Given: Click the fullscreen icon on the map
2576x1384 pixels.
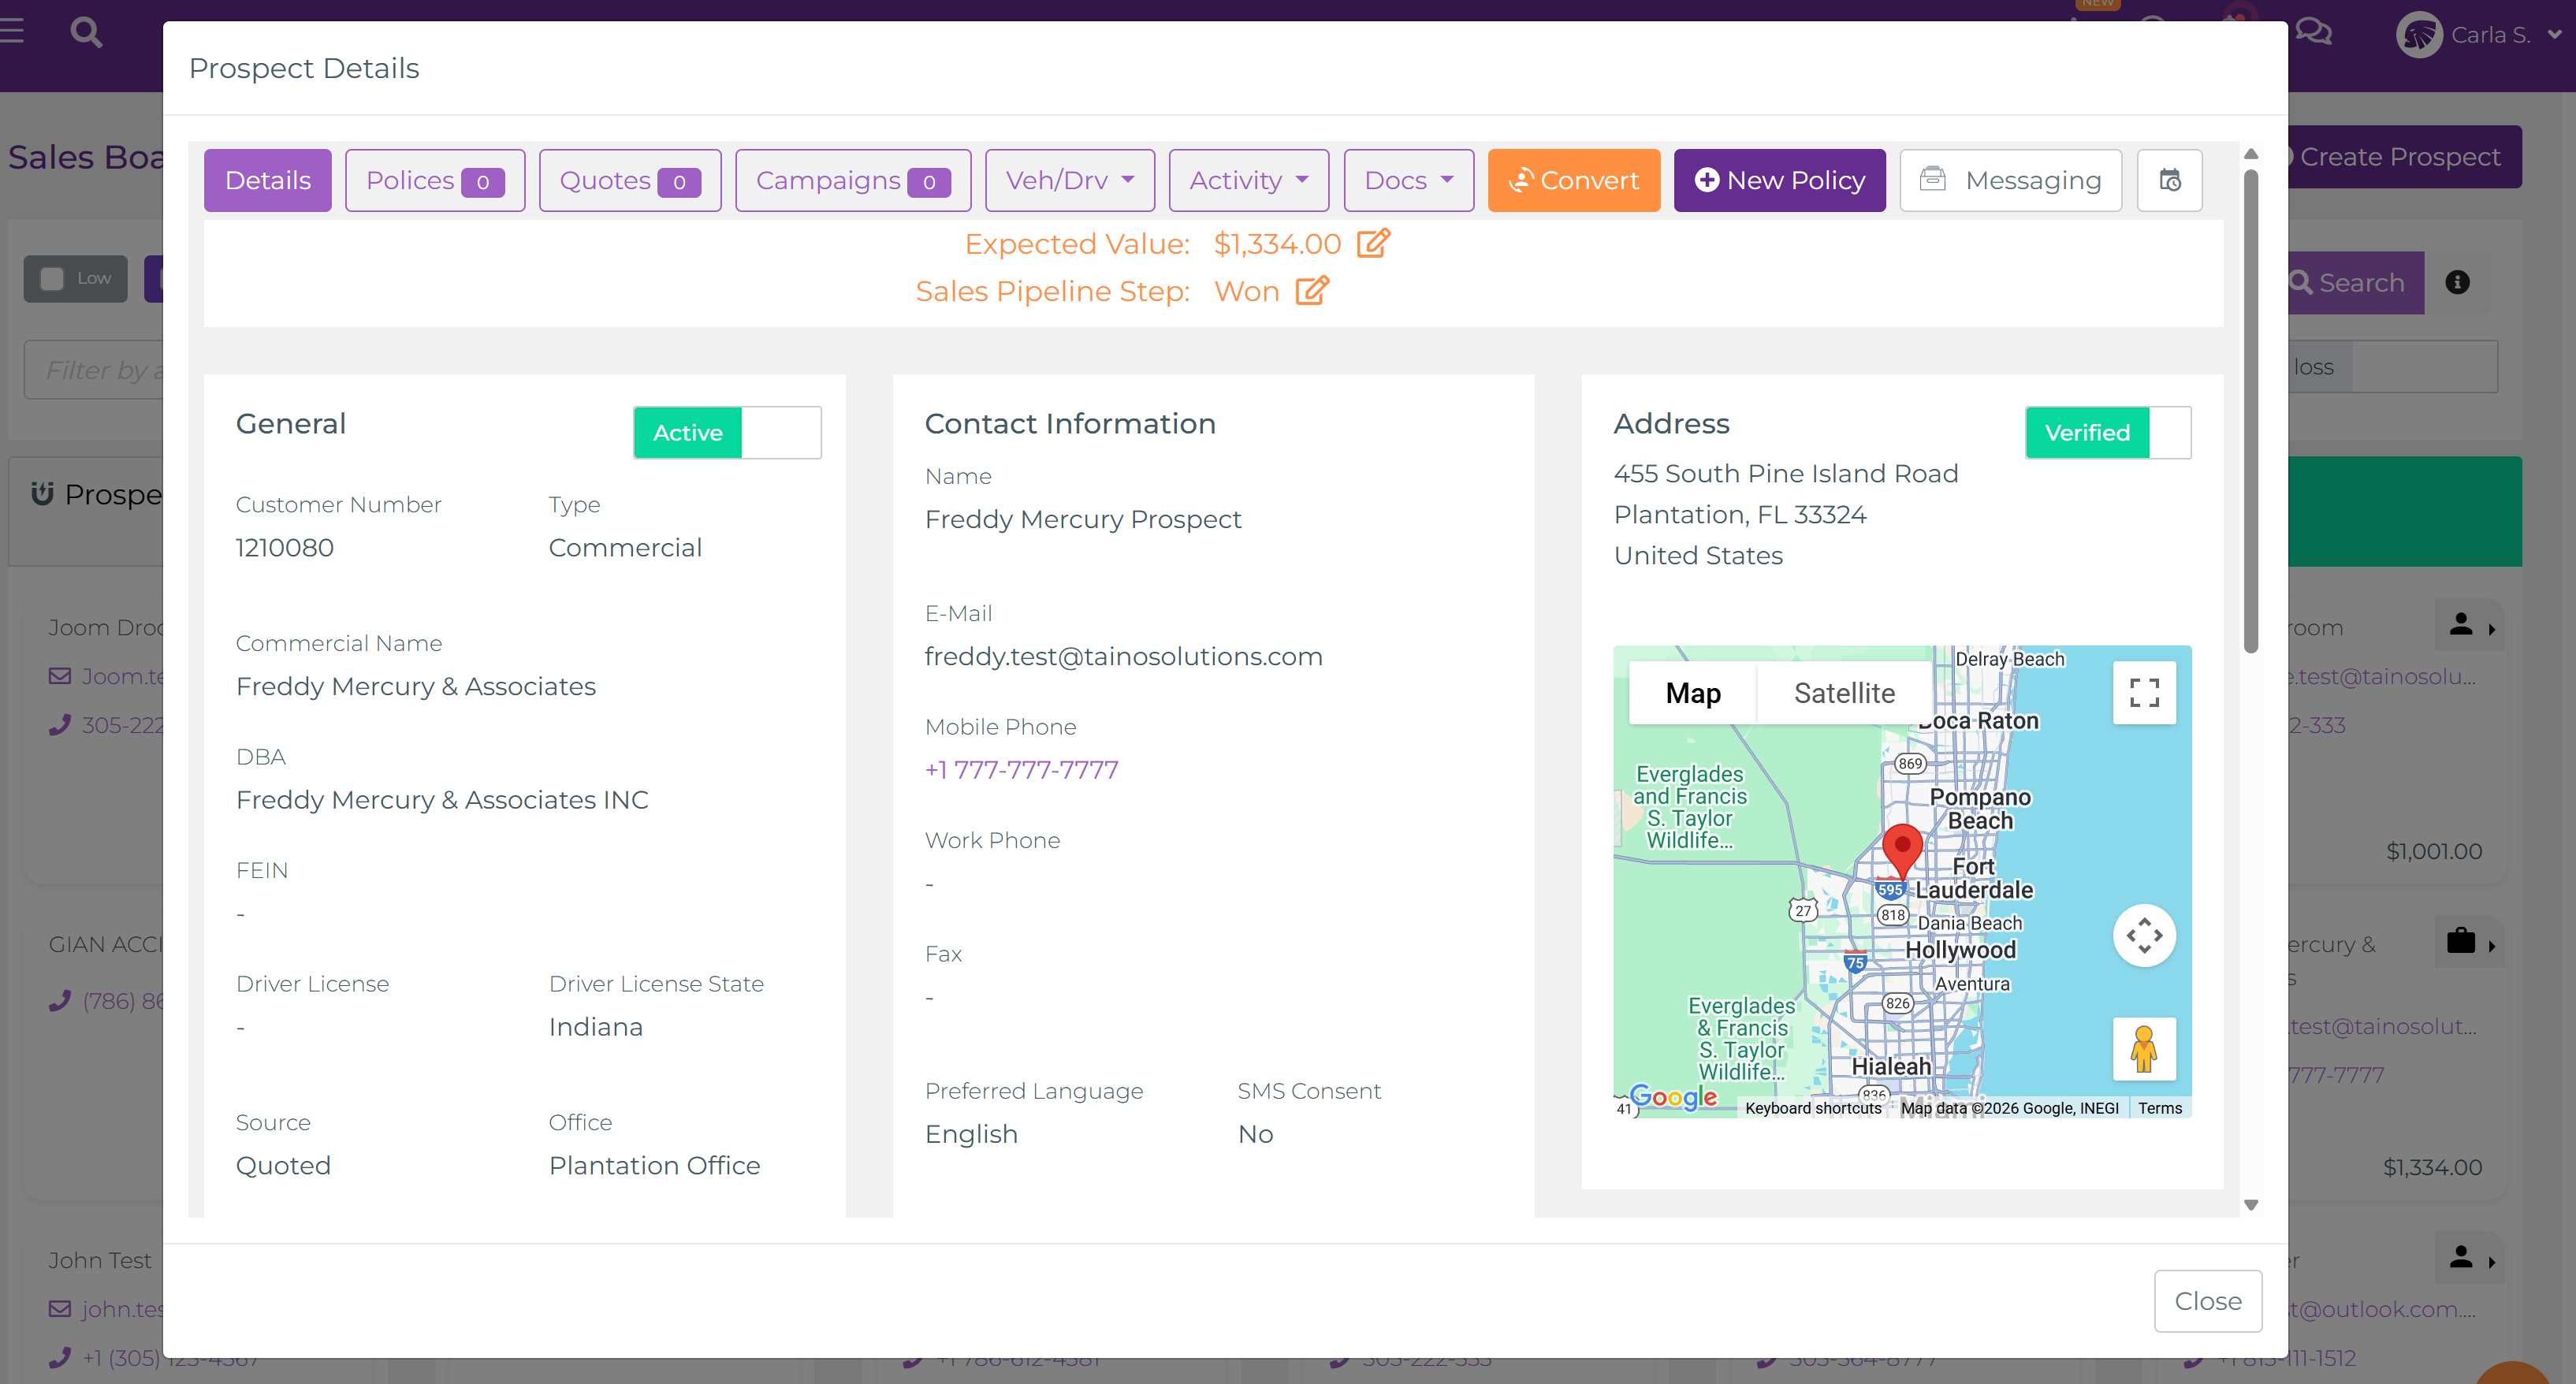Looking at the screenshot, I should [x=2144, y=691].
